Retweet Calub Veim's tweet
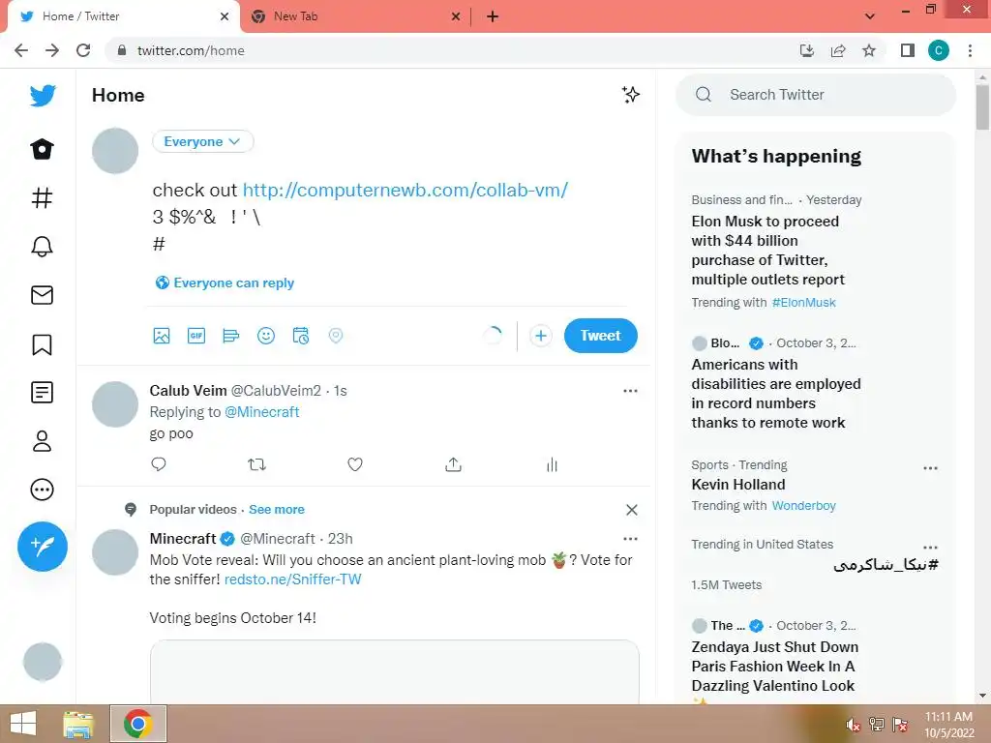 256,464
